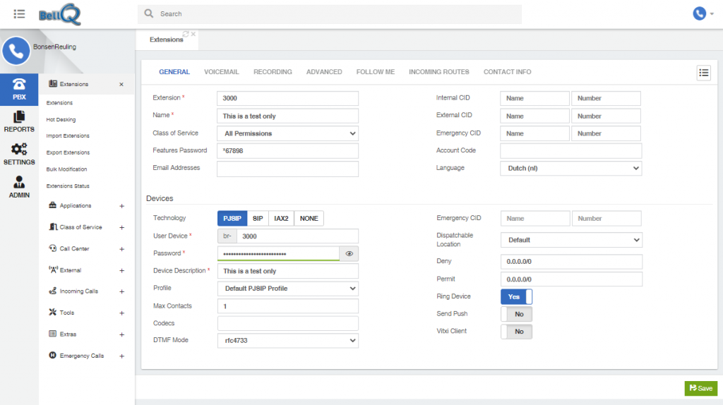This screenshot has height=405, width=723.
Task: Toggle the hamburger menu icon
Action: pos(19,14)
